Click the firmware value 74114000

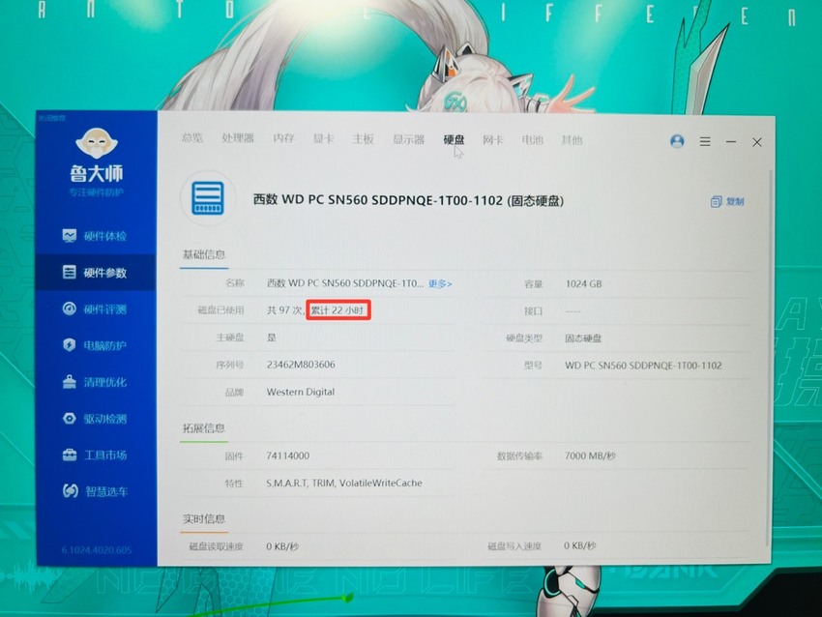click(288, 455)
